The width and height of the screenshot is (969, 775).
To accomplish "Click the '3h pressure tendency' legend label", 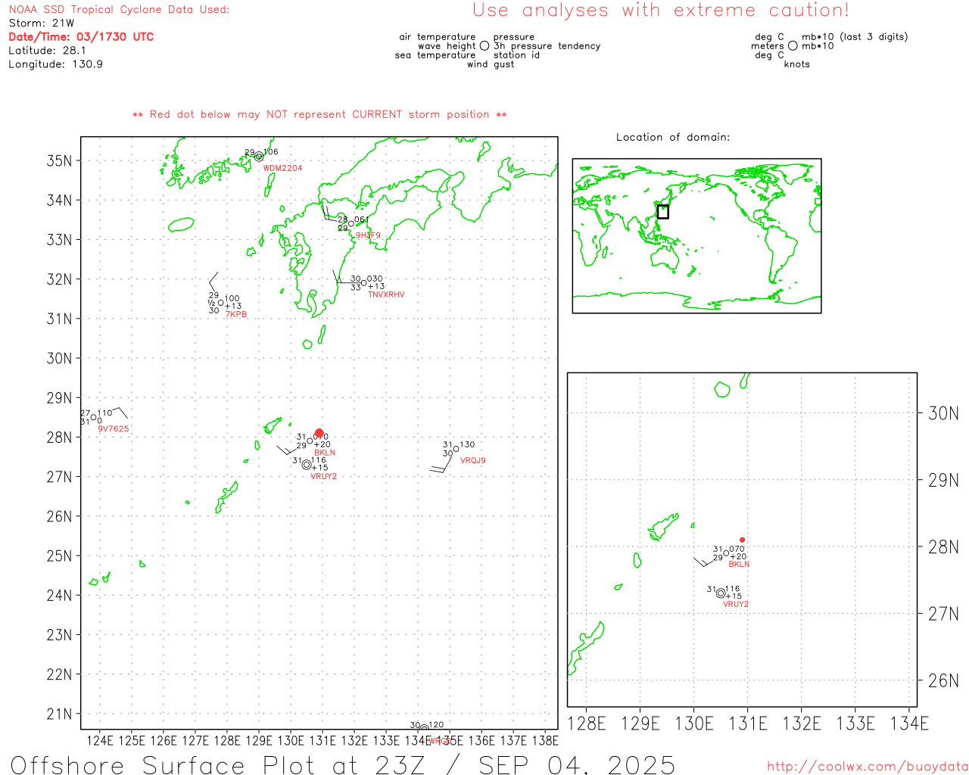I will [547, 45].
